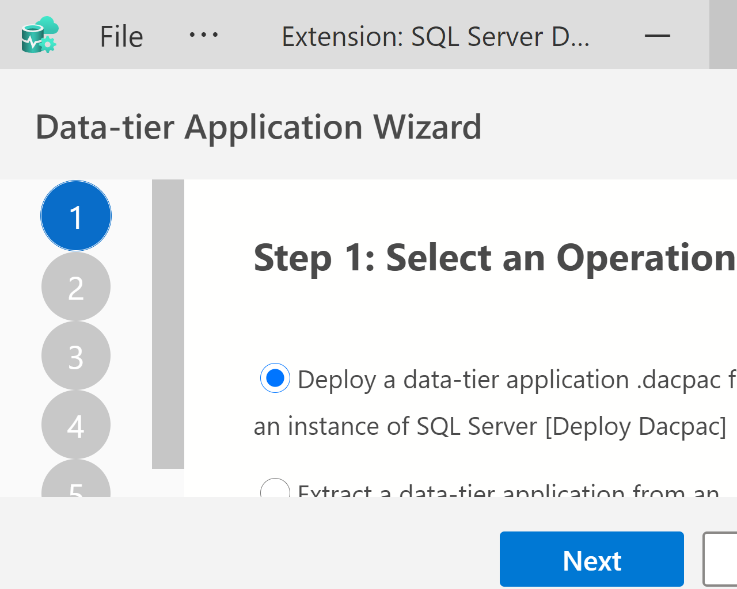Click the highlighted Step 1 circle

click(x=75, y=216)
